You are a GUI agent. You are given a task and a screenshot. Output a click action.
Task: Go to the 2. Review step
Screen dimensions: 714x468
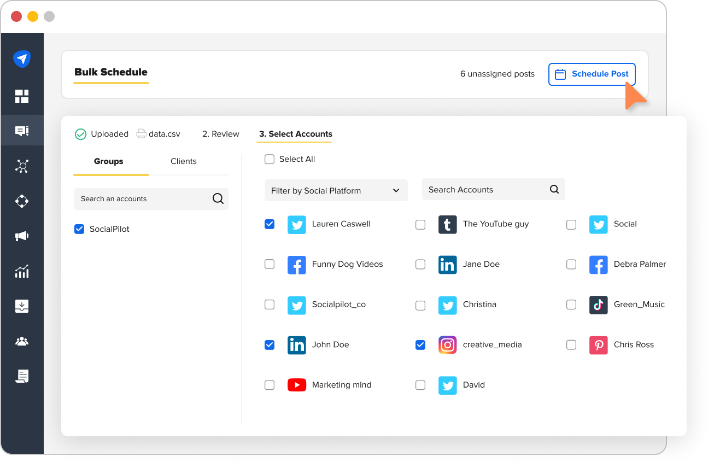tap(221, 134)
